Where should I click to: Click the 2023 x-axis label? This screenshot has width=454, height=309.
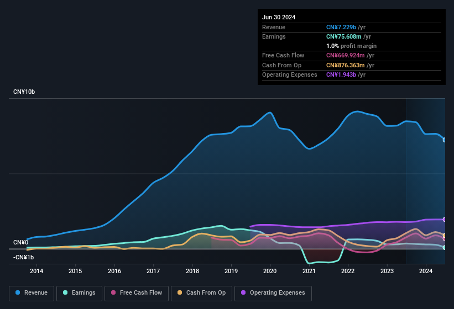click(x=387, y=271)
